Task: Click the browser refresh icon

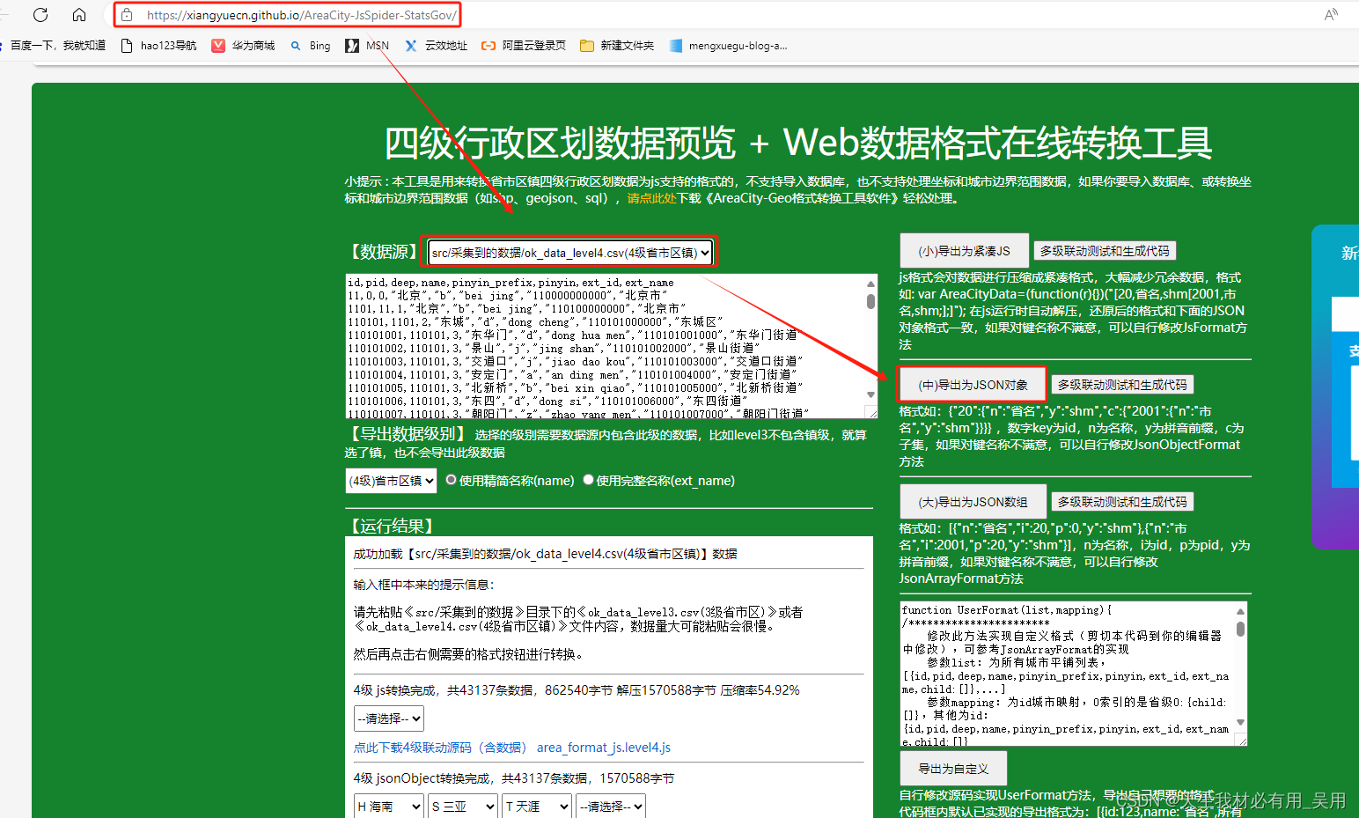Action: coord(40,15)
